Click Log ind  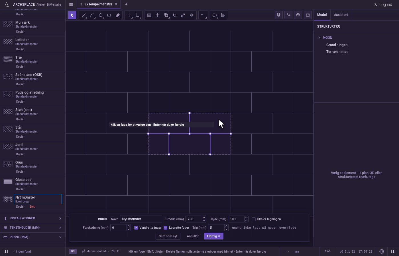383,5
